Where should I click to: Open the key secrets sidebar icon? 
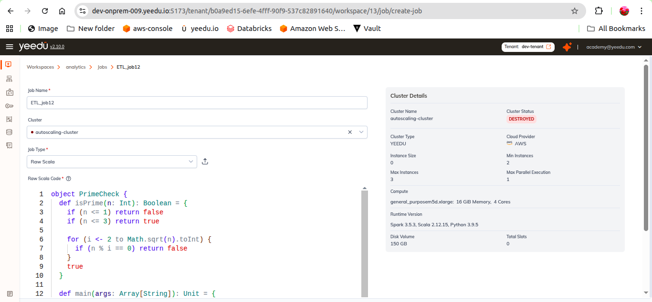(x=9, y=106)
